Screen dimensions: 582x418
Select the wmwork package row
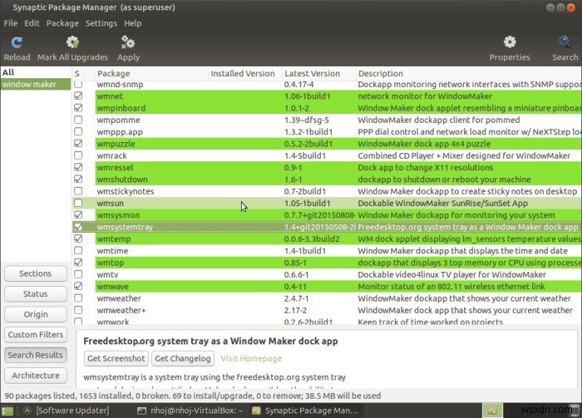pos(327,322)
